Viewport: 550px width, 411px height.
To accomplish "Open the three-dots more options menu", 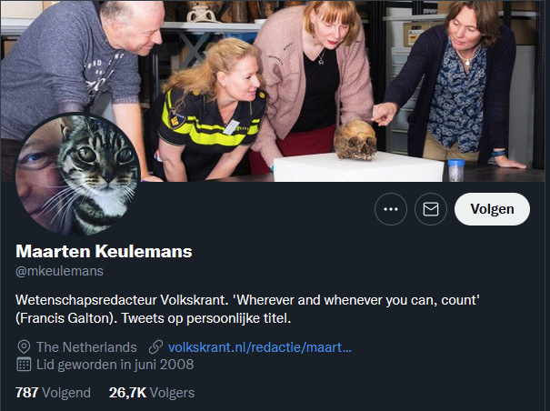I will point(391,209).
